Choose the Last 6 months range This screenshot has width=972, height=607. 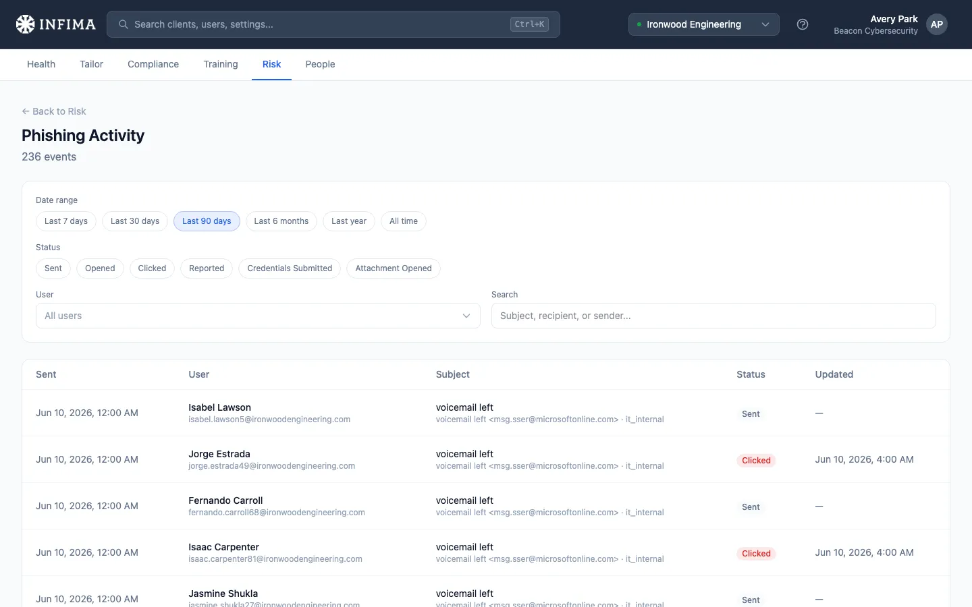[281, 221]
